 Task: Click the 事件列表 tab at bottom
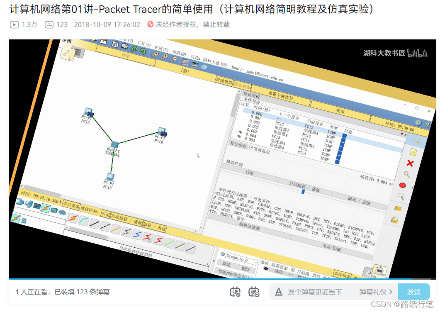click(342, 274)
